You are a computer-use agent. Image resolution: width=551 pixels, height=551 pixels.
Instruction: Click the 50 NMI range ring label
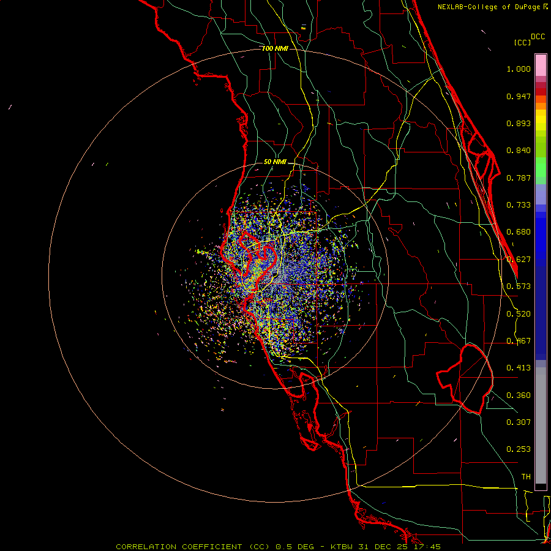pos(275,162)
